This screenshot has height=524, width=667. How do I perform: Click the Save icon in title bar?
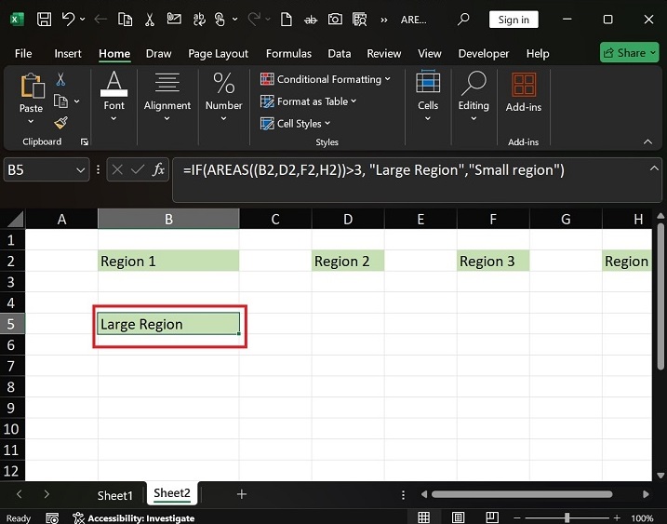point(44,20)
